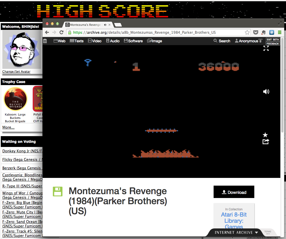Open the Change/Set Avatar link
Viewport: 286px width, 239px height.
pos(16,72)
